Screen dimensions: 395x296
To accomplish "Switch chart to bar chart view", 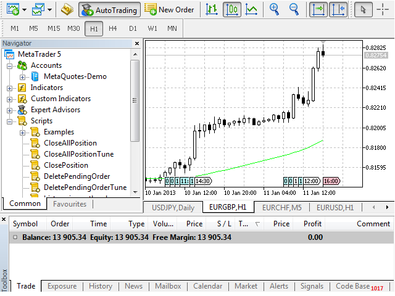I will (212, 9).
